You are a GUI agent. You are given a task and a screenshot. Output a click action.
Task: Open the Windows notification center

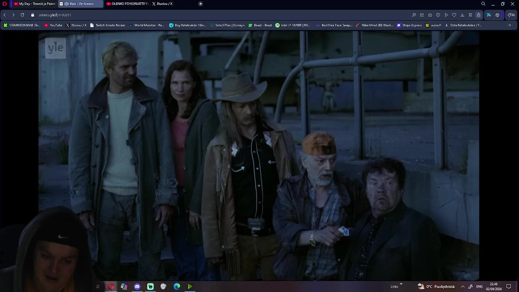[x=509, y=287]
